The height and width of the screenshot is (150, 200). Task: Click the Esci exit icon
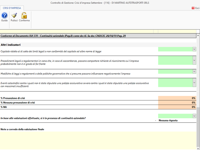195,8
